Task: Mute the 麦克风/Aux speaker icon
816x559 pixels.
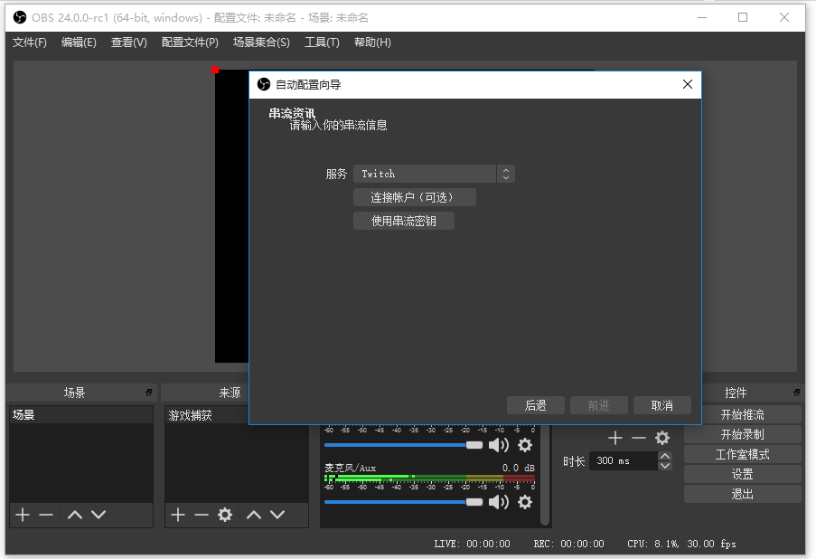Action: click(x=500, y=502)
